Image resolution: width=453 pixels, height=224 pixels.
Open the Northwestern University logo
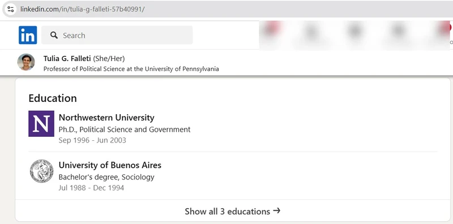point(41,123)
